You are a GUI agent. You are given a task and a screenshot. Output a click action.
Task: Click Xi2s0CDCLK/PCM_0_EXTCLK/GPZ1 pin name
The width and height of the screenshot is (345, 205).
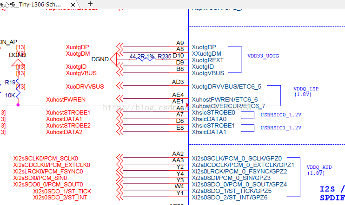coord(243,165)
